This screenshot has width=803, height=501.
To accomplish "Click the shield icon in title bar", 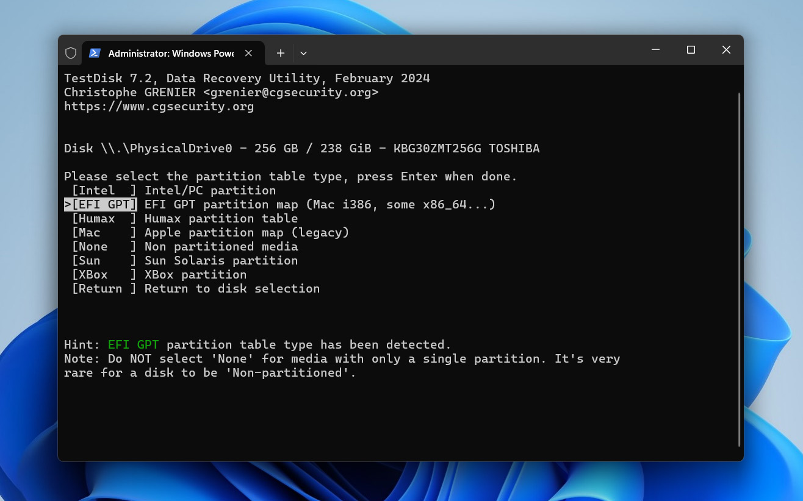I will pos(71,53).
